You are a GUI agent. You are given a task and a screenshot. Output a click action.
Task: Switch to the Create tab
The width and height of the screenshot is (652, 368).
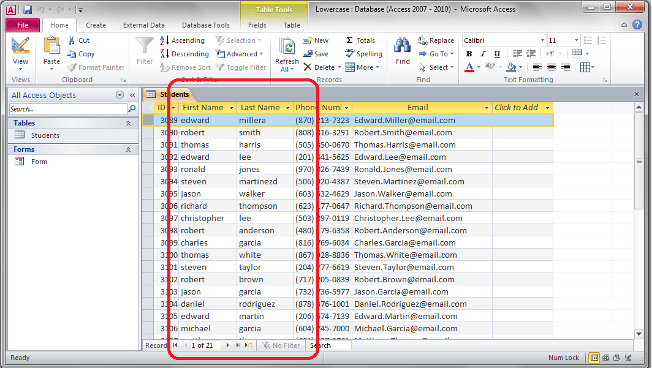click(x=96, y=25)
